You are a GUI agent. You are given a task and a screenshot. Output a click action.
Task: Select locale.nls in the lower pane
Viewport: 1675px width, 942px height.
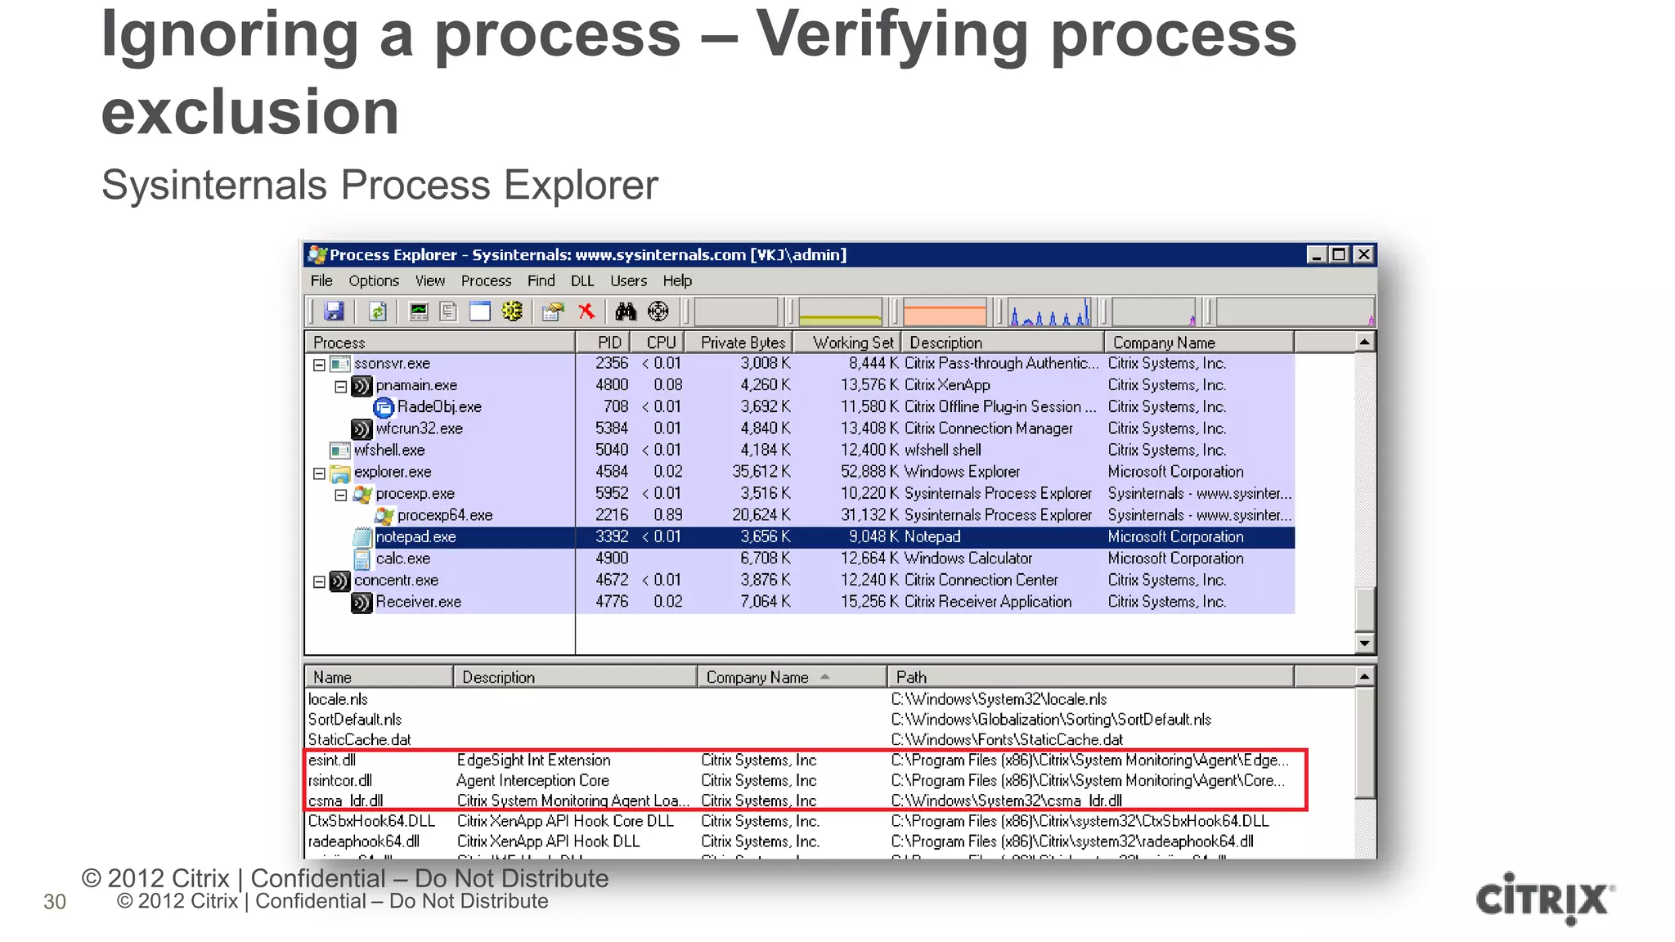click(801, 699)
